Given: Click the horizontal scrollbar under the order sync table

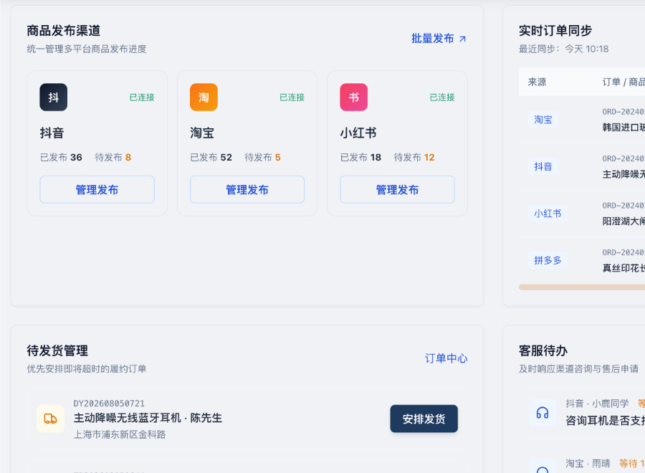Looking at the screenshot, I should (x=582, y=287).
